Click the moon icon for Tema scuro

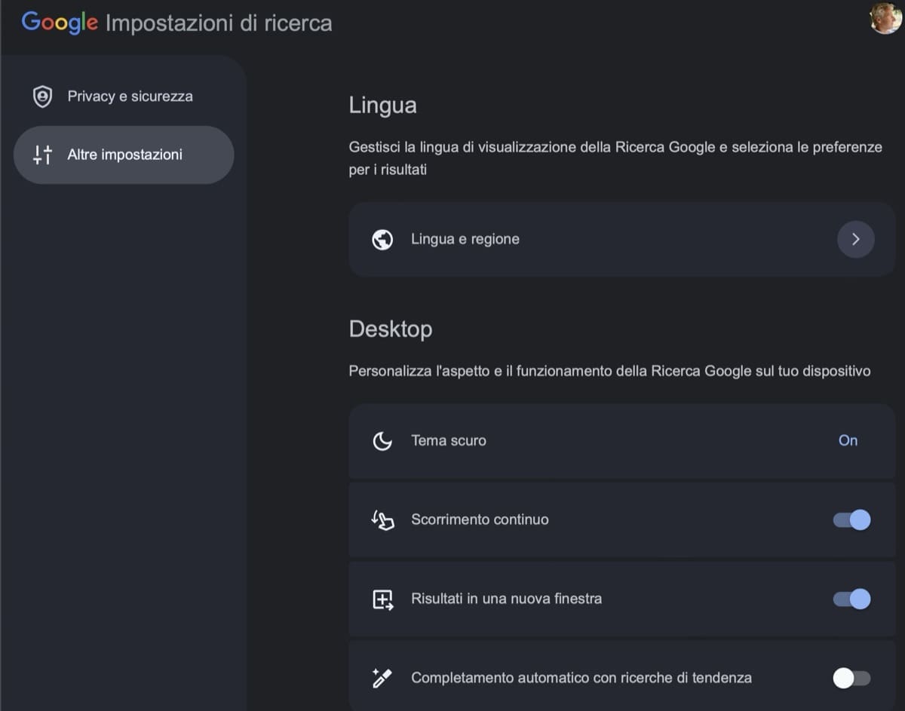382,441
